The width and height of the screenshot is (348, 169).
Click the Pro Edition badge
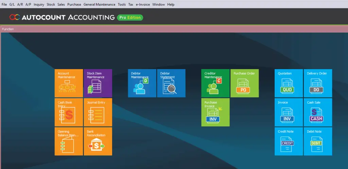tap(130, 18)
